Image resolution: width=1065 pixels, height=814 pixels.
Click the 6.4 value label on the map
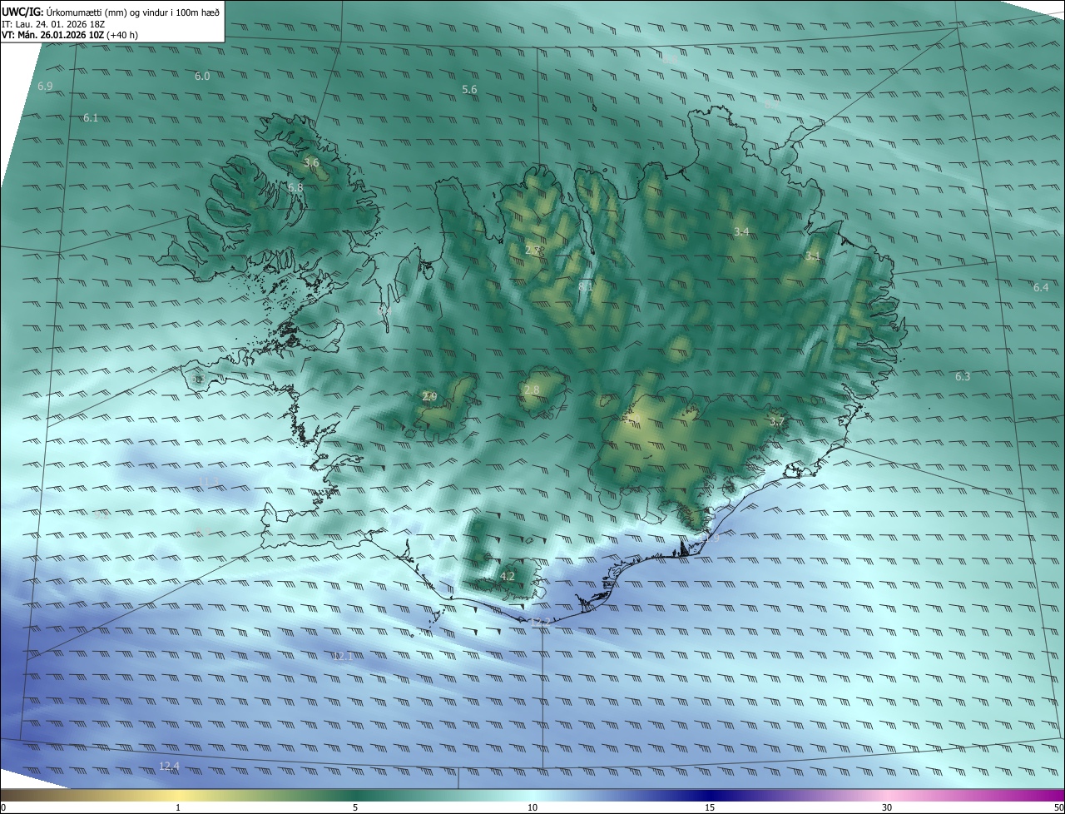[1041, 288]
